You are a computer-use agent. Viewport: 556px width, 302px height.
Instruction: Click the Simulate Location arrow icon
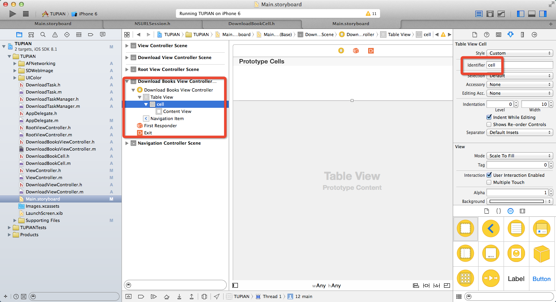pos(217,296)
